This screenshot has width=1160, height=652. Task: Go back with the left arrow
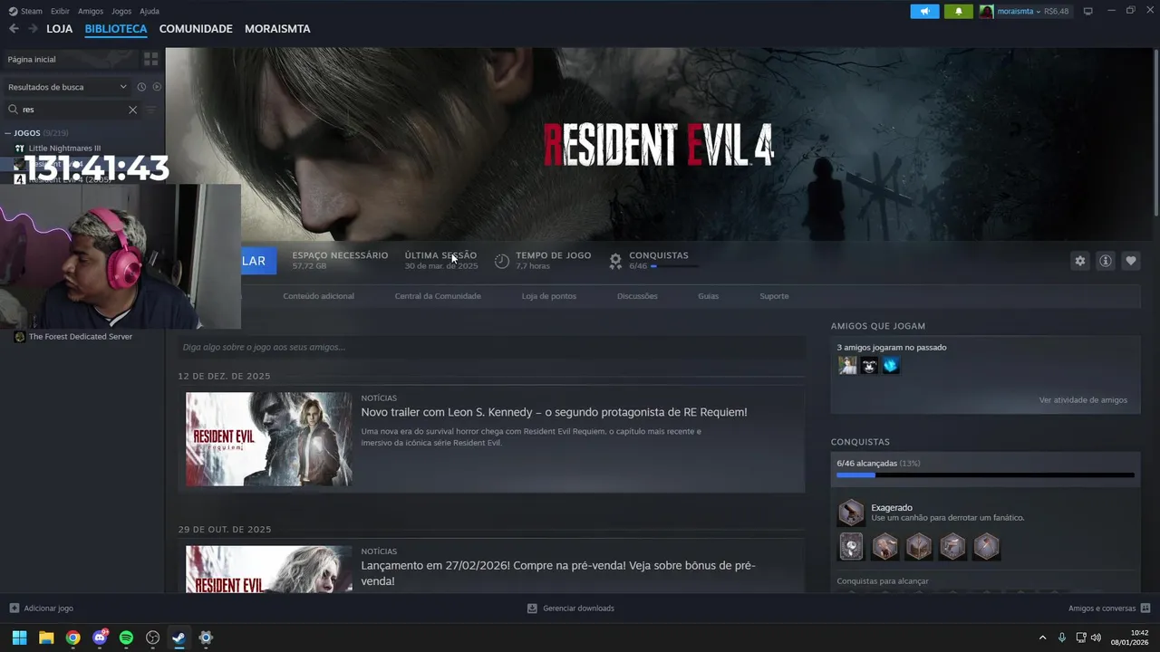pyautogui.click(x=14, y=29)
